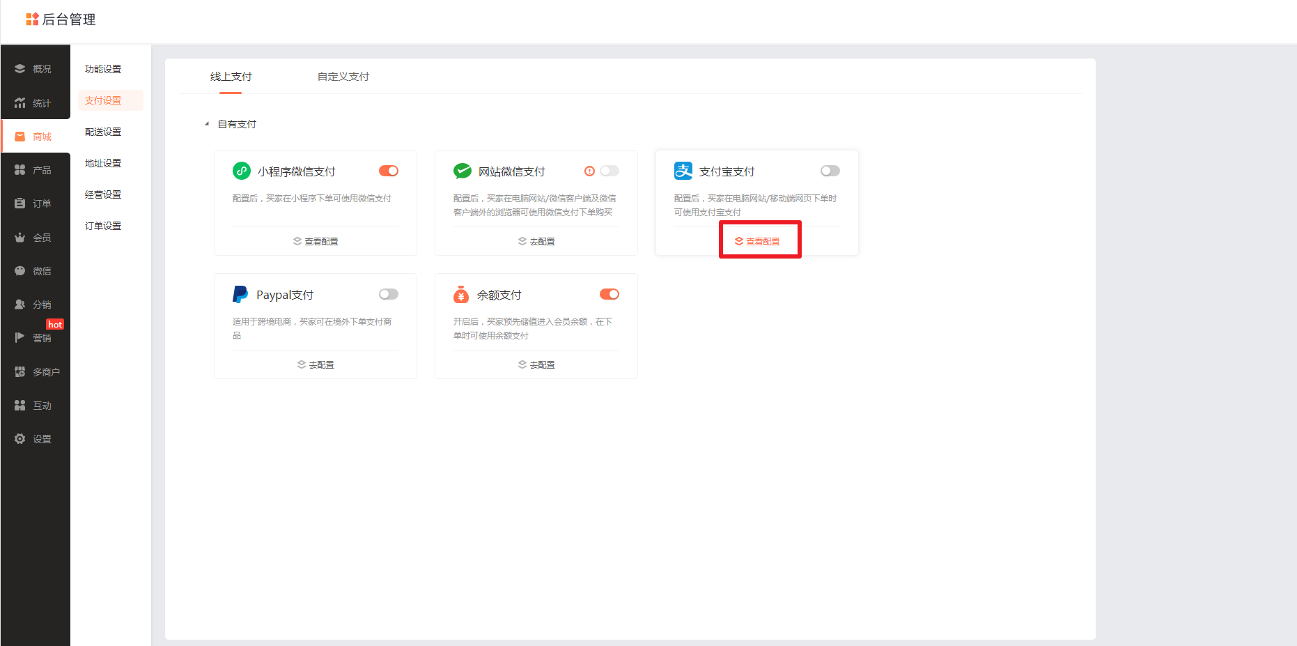Click the 设置 gear icon
1297x646 pixels.
[x=20, y=439]
